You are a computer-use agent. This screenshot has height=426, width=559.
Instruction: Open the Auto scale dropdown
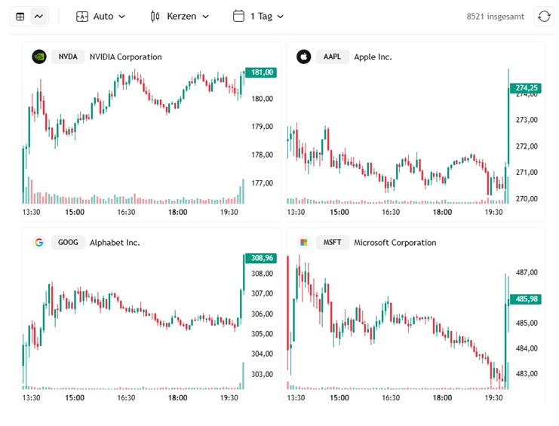click(x=100, y=17)
